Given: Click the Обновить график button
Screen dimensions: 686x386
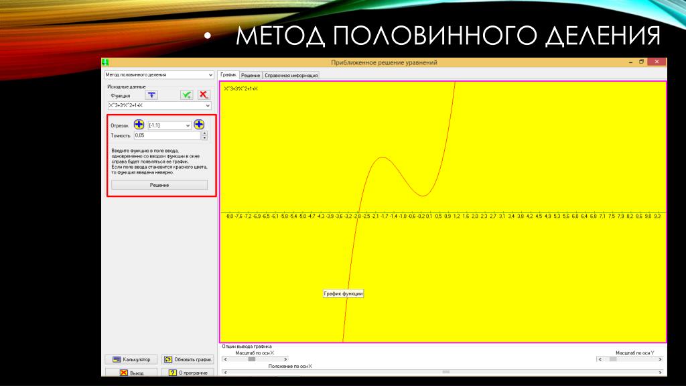Looking at the screenshot, I should 188,359.
